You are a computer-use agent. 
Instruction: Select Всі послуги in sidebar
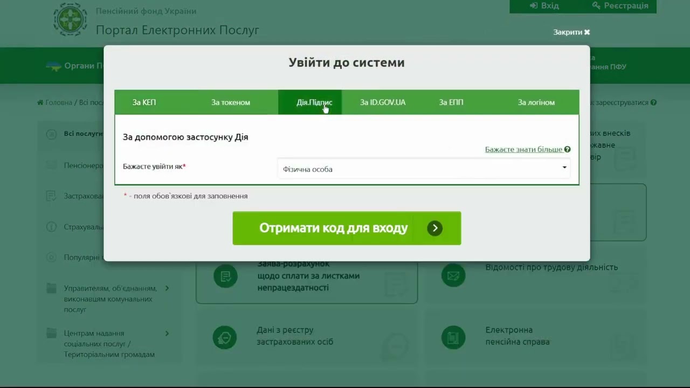click(x=84, y=134)
